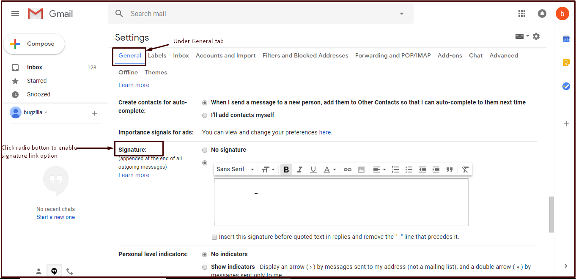Viewport: 576px width, 279px height.
Task: Switch to the Filters and Blocked Addresses tab
Action: 305,55
